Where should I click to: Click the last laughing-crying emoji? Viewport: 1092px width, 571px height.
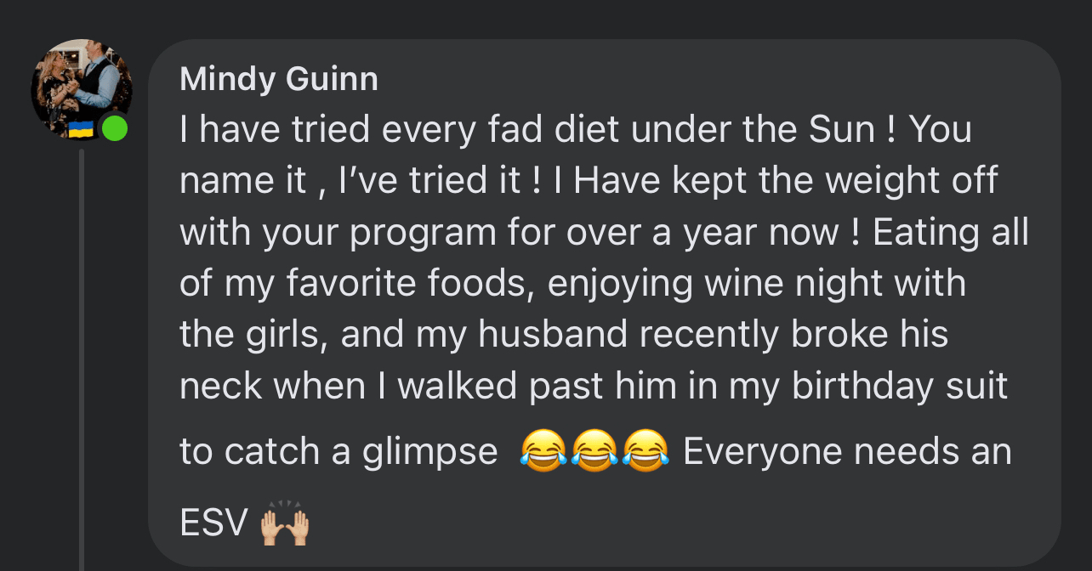646,451
